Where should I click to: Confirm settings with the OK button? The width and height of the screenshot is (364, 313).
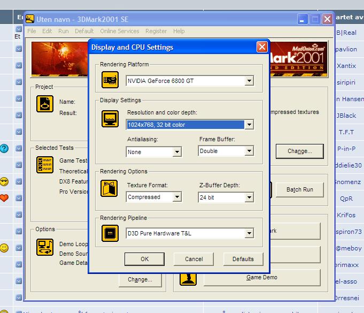(x=144, y=259)
